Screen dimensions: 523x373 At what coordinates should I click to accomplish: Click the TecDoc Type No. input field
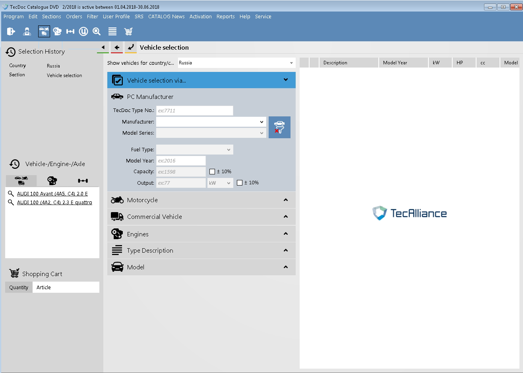pos(194,111)
